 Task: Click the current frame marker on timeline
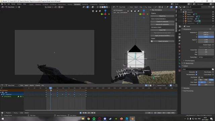[x=51, y=88]
